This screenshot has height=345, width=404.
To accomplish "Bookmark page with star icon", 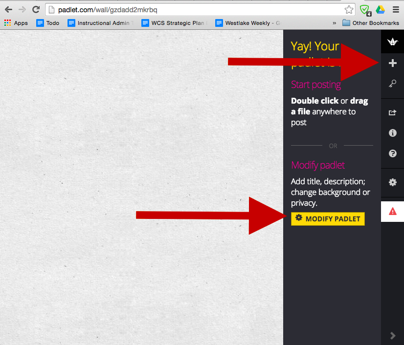I will (349, 10).
